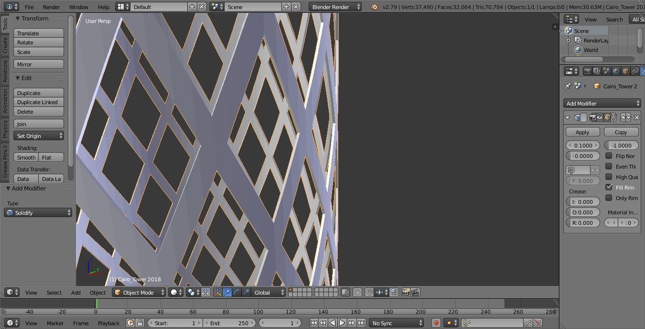Play the animation forward
This screenshot has width=645, height=329.
point(342,323)
